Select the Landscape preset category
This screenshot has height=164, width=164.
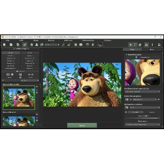coord(11,58)
